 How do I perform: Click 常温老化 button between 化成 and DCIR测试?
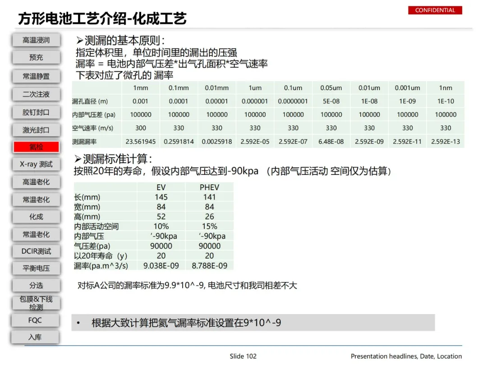pyautogui.click(x=36, y=234)
